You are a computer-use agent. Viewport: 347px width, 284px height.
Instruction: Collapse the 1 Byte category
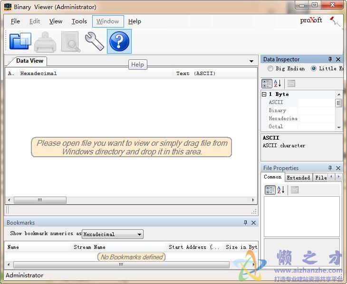[264, 94]
